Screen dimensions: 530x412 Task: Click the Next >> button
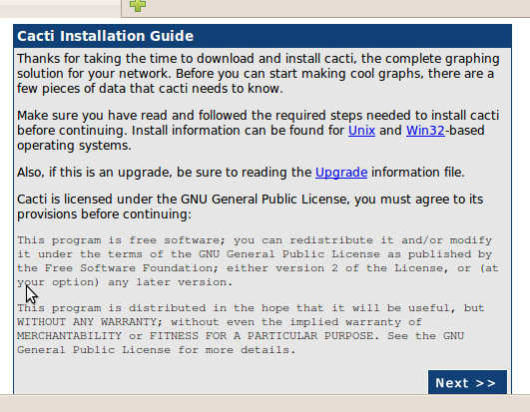click(467, 383)
